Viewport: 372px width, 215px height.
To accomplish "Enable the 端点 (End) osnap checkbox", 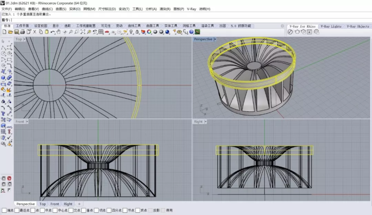I will pos(4,210).
